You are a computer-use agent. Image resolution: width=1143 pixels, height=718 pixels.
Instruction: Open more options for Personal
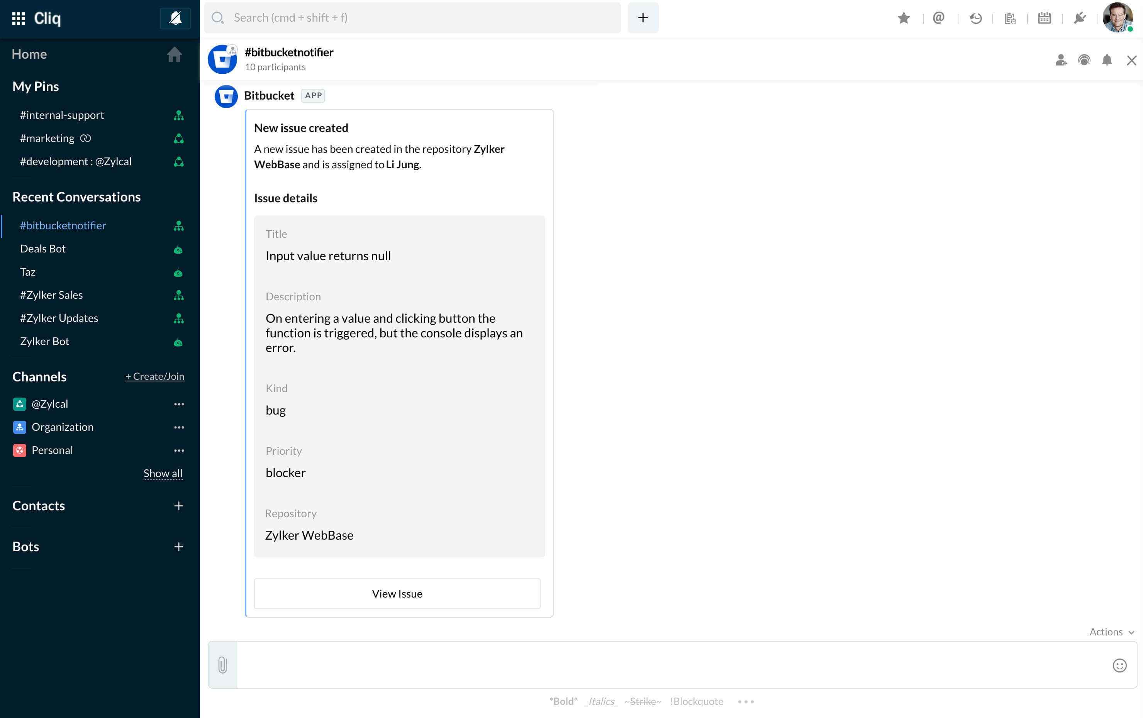179,450
